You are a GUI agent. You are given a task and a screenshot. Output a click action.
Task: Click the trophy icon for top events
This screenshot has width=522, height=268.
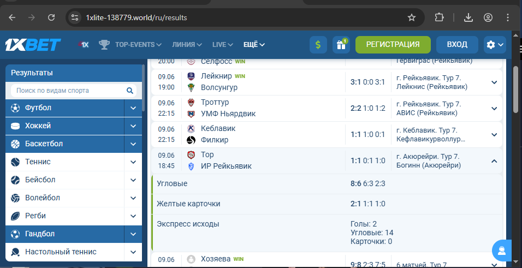click(x=104, y=45)
